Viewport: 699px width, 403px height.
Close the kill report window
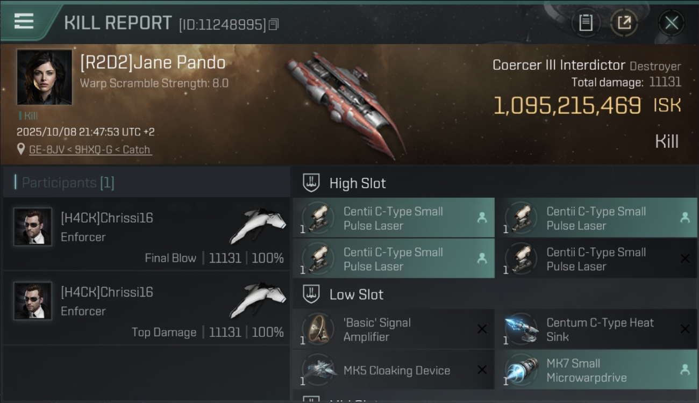tap(672, 23)
